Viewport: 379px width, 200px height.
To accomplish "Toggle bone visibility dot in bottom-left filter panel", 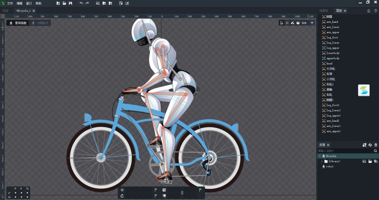I will pos(15,192).
